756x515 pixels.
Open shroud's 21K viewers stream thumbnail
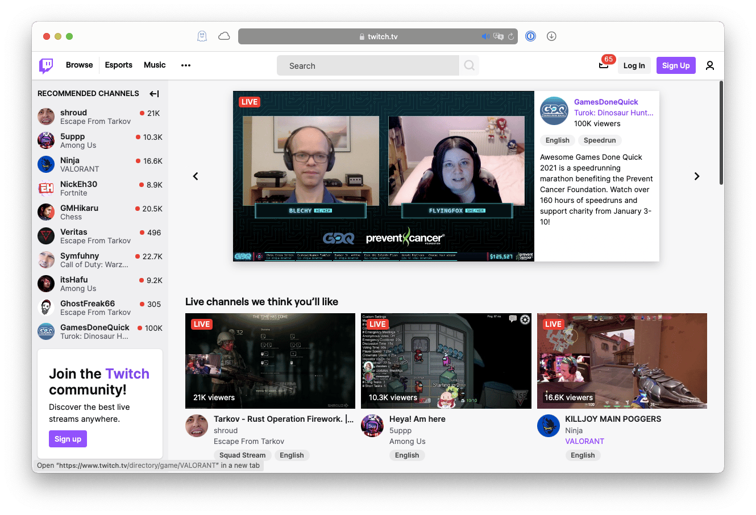click(270, 361)
